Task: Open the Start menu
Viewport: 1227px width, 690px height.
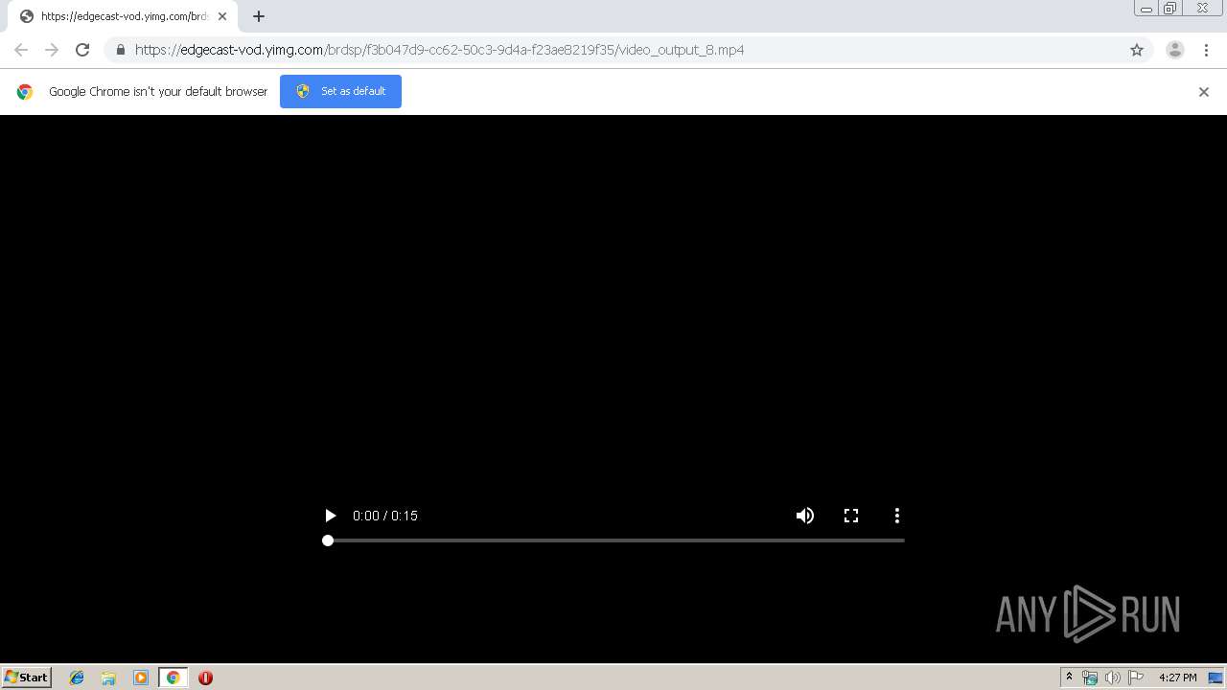Action: pos(27,678)
